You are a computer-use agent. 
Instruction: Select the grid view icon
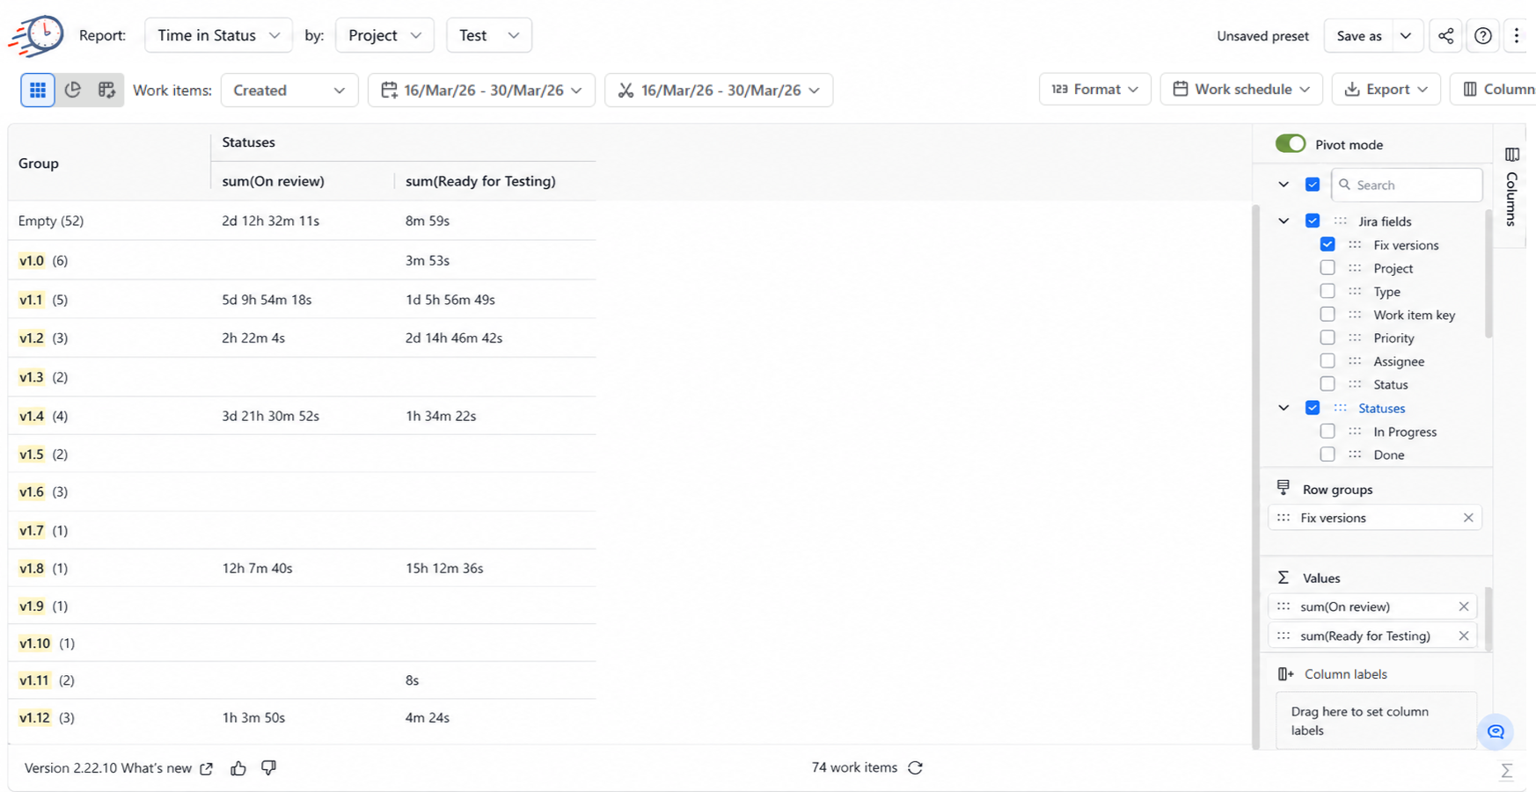(38, 90)
